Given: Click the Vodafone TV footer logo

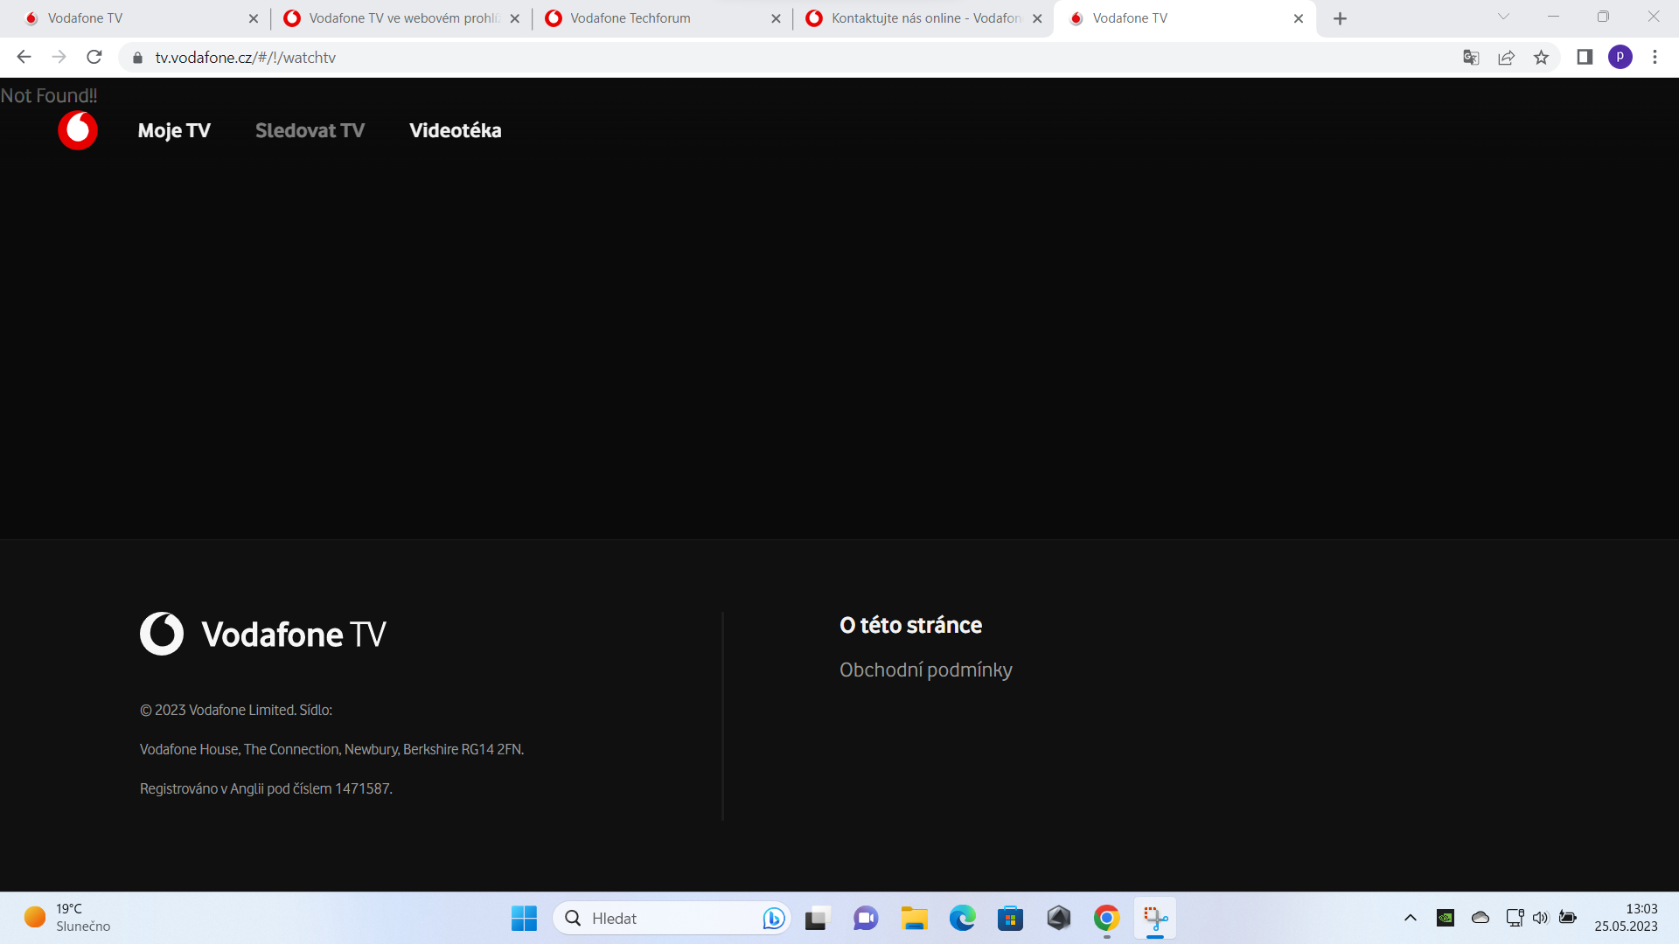Looking at the screenshot, I should (262, 634).
